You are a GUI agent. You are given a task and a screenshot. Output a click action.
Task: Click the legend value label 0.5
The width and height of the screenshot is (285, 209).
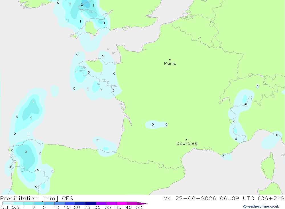tap(15, 207)
